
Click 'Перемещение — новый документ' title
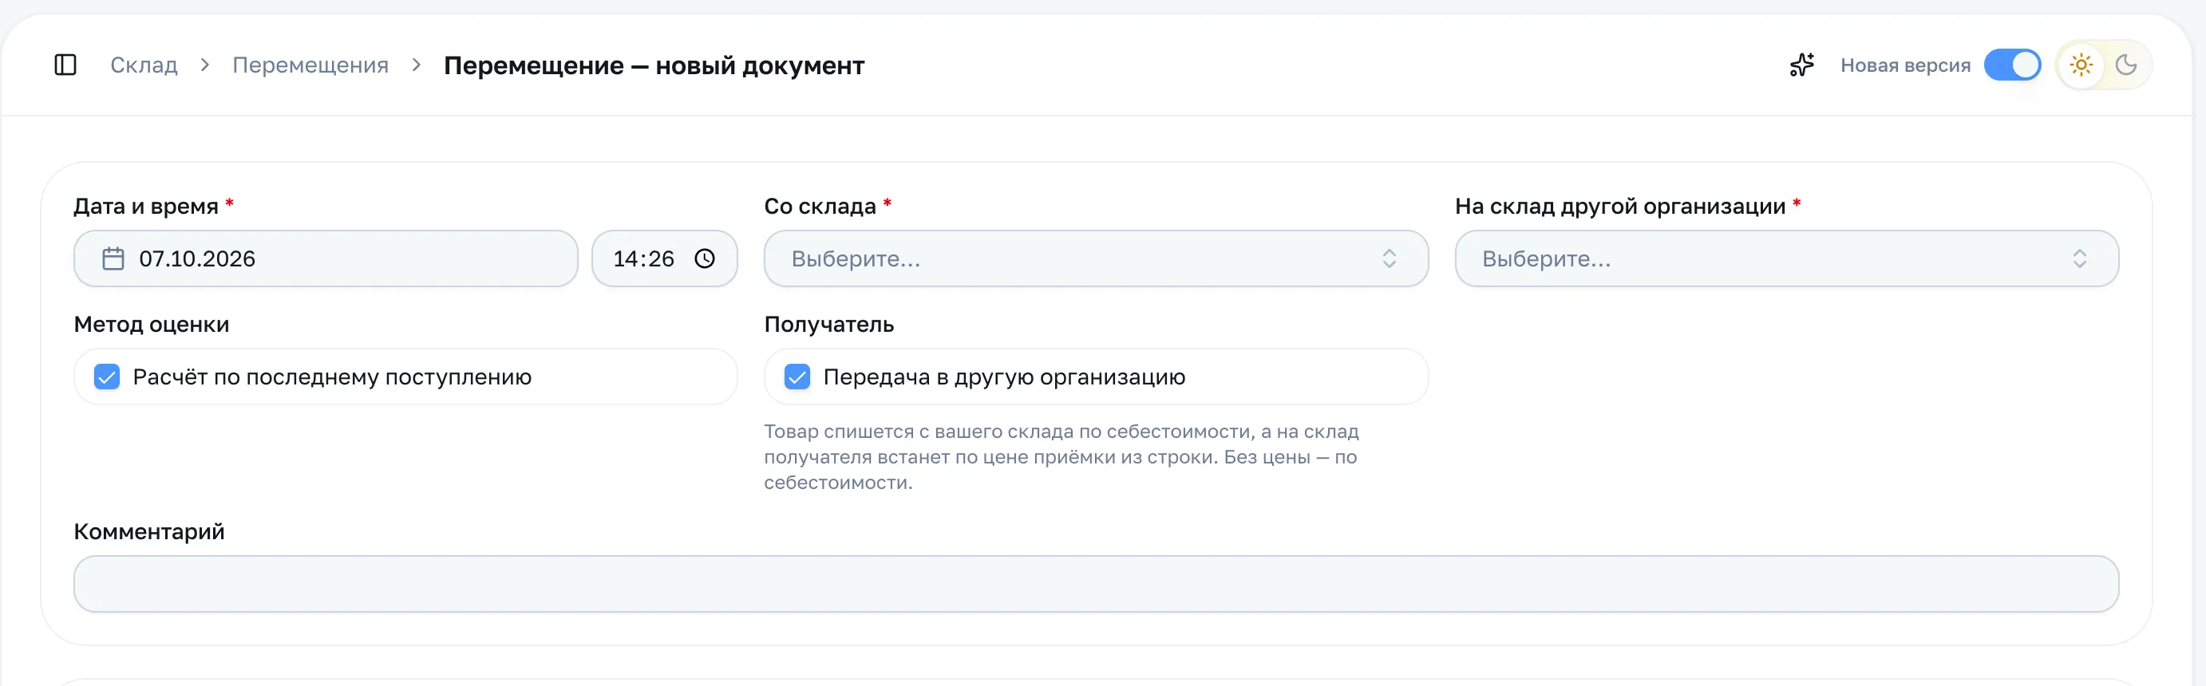[x=654, y=65]
